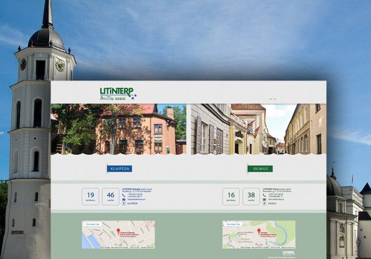Viewport: 371px width, 259px height.
Task: Click the small Litinterp logo in footer
Action: 289,253
